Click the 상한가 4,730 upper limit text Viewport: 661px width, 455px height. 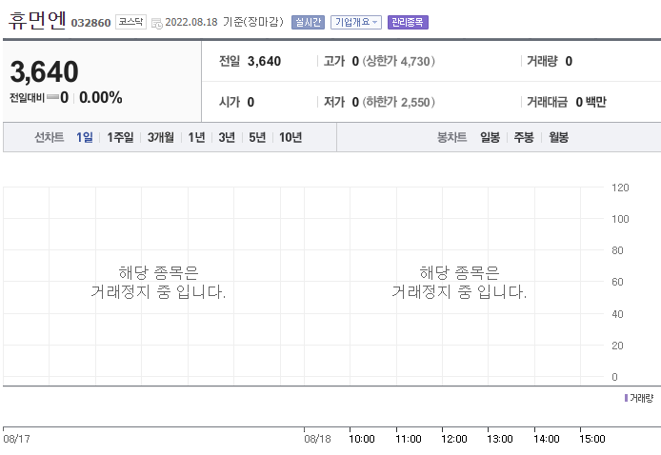(x=399, y=61)
